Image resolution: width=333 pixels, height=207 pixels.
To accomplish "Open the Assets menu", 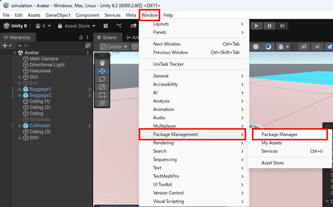I will 34,15.
